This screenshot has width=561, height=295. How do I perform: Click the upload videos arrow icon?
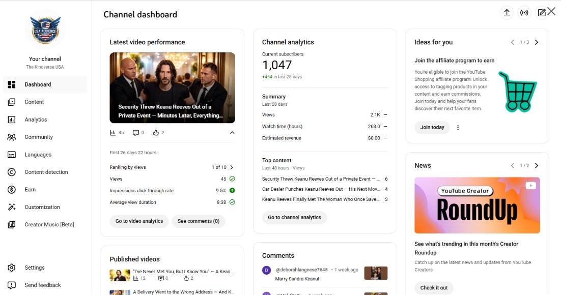[x=507, y=13]
